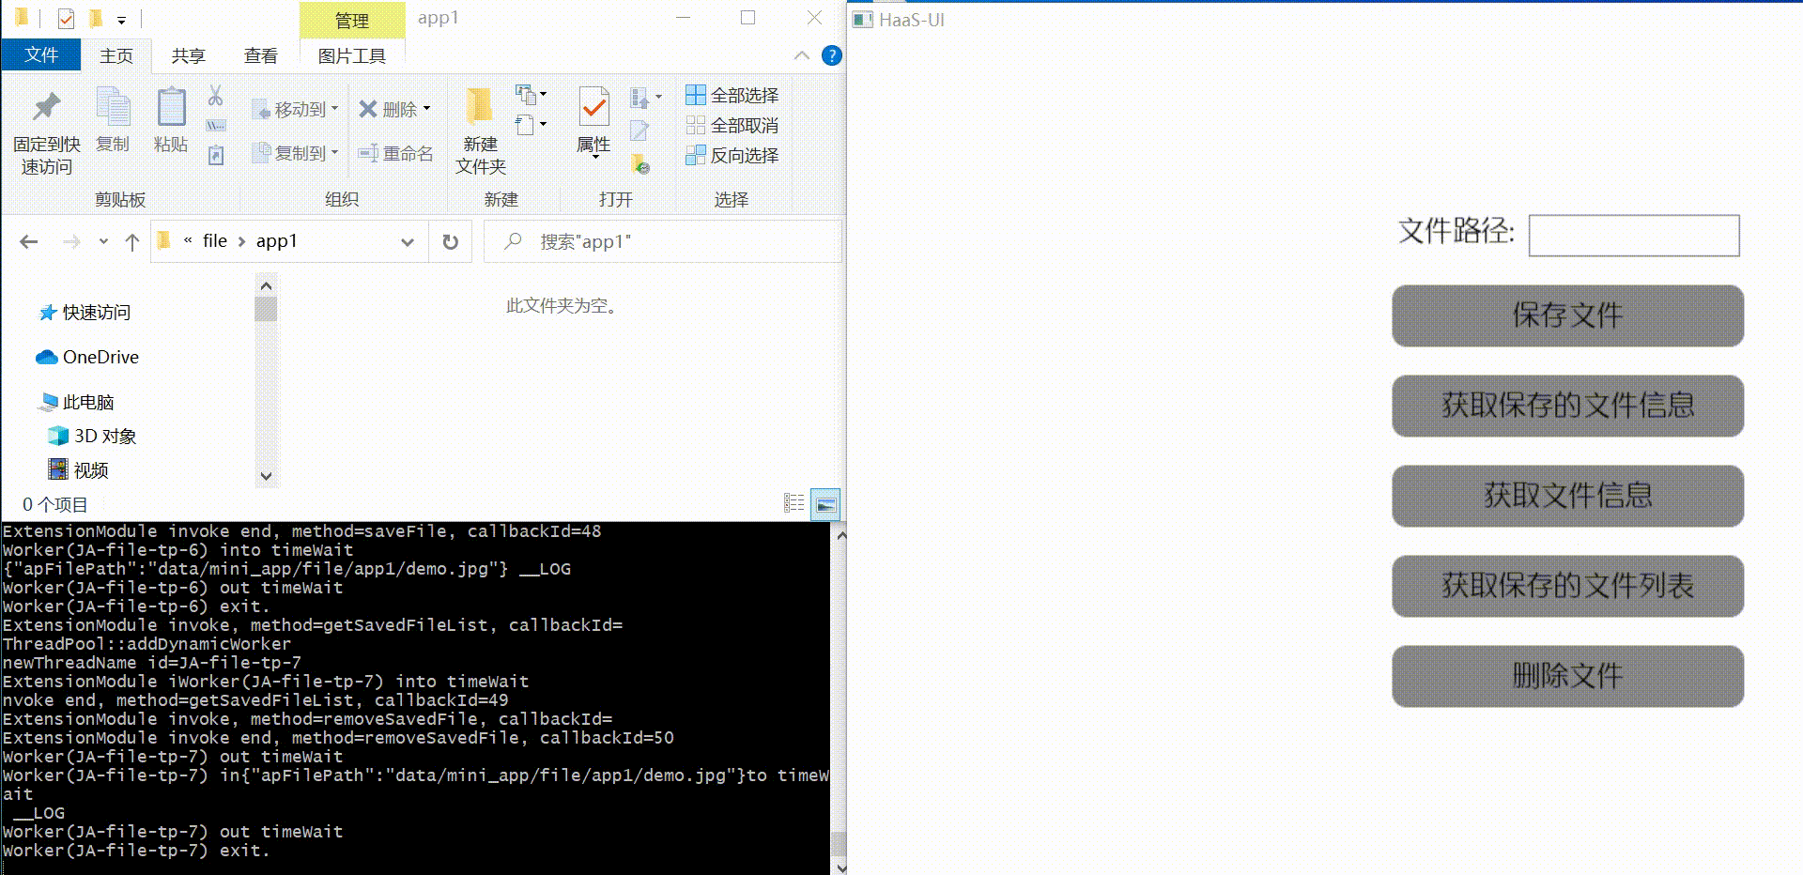This screenshot has height=875, width=1803.
Task: Click the quick access new folder icon
Action: 95,19
